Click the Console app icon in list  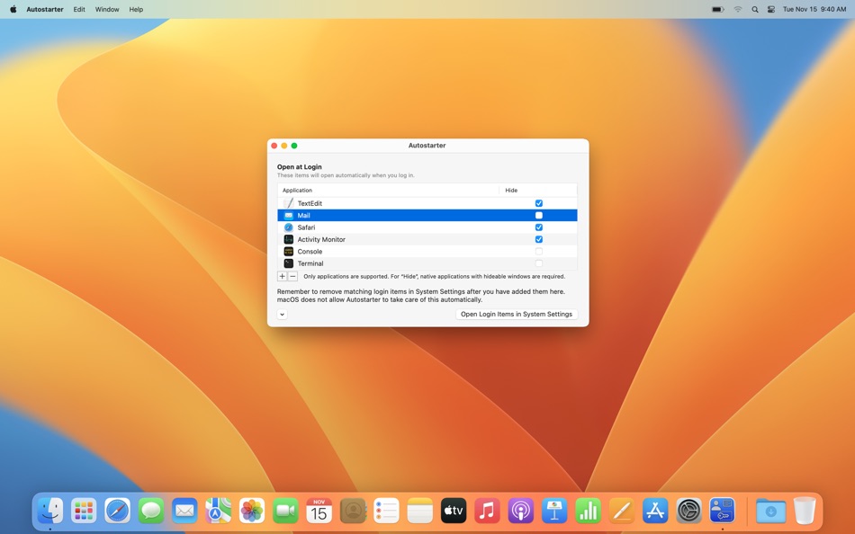pos(289,251)
